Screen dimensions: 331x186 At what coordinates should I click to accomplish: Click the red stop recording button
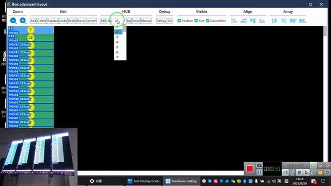(x=250, y=169)
